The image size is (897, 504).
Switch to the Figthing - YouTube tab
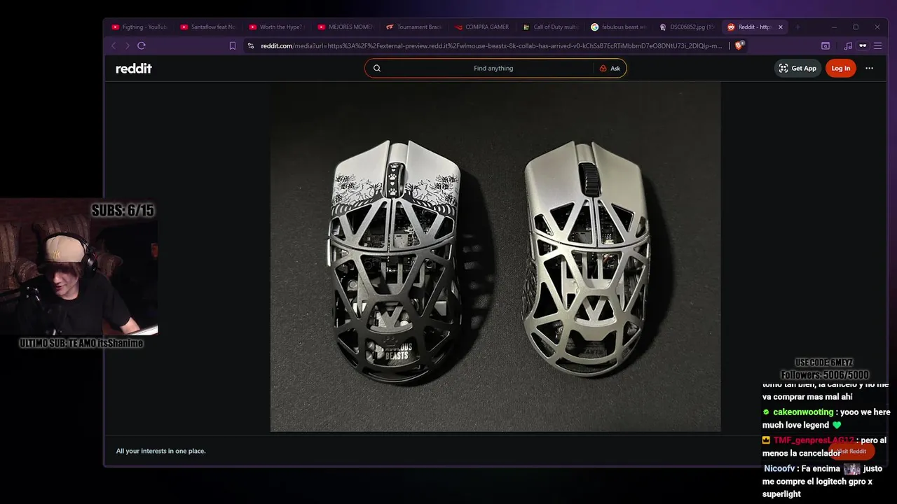139,27
